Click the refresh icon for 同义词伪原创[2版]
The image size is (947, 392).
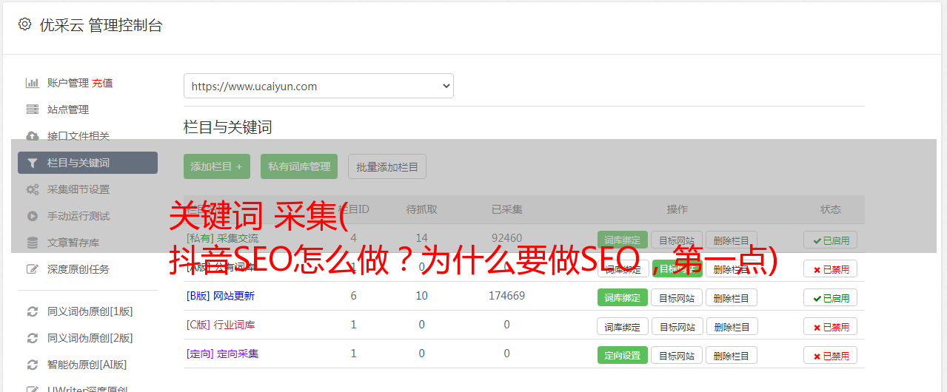[x=33, y=338]
